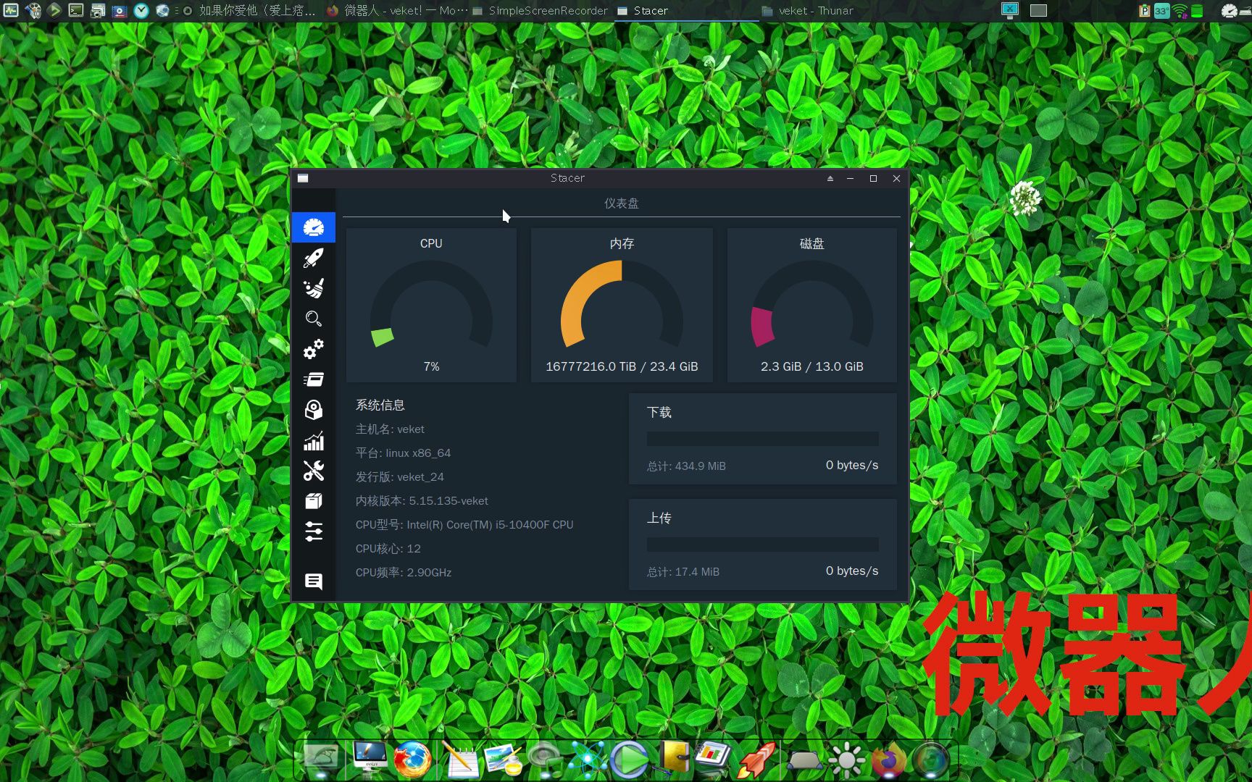Switch to the Stacer taskbar entry
1252x782 pixels.
point(685,10)
